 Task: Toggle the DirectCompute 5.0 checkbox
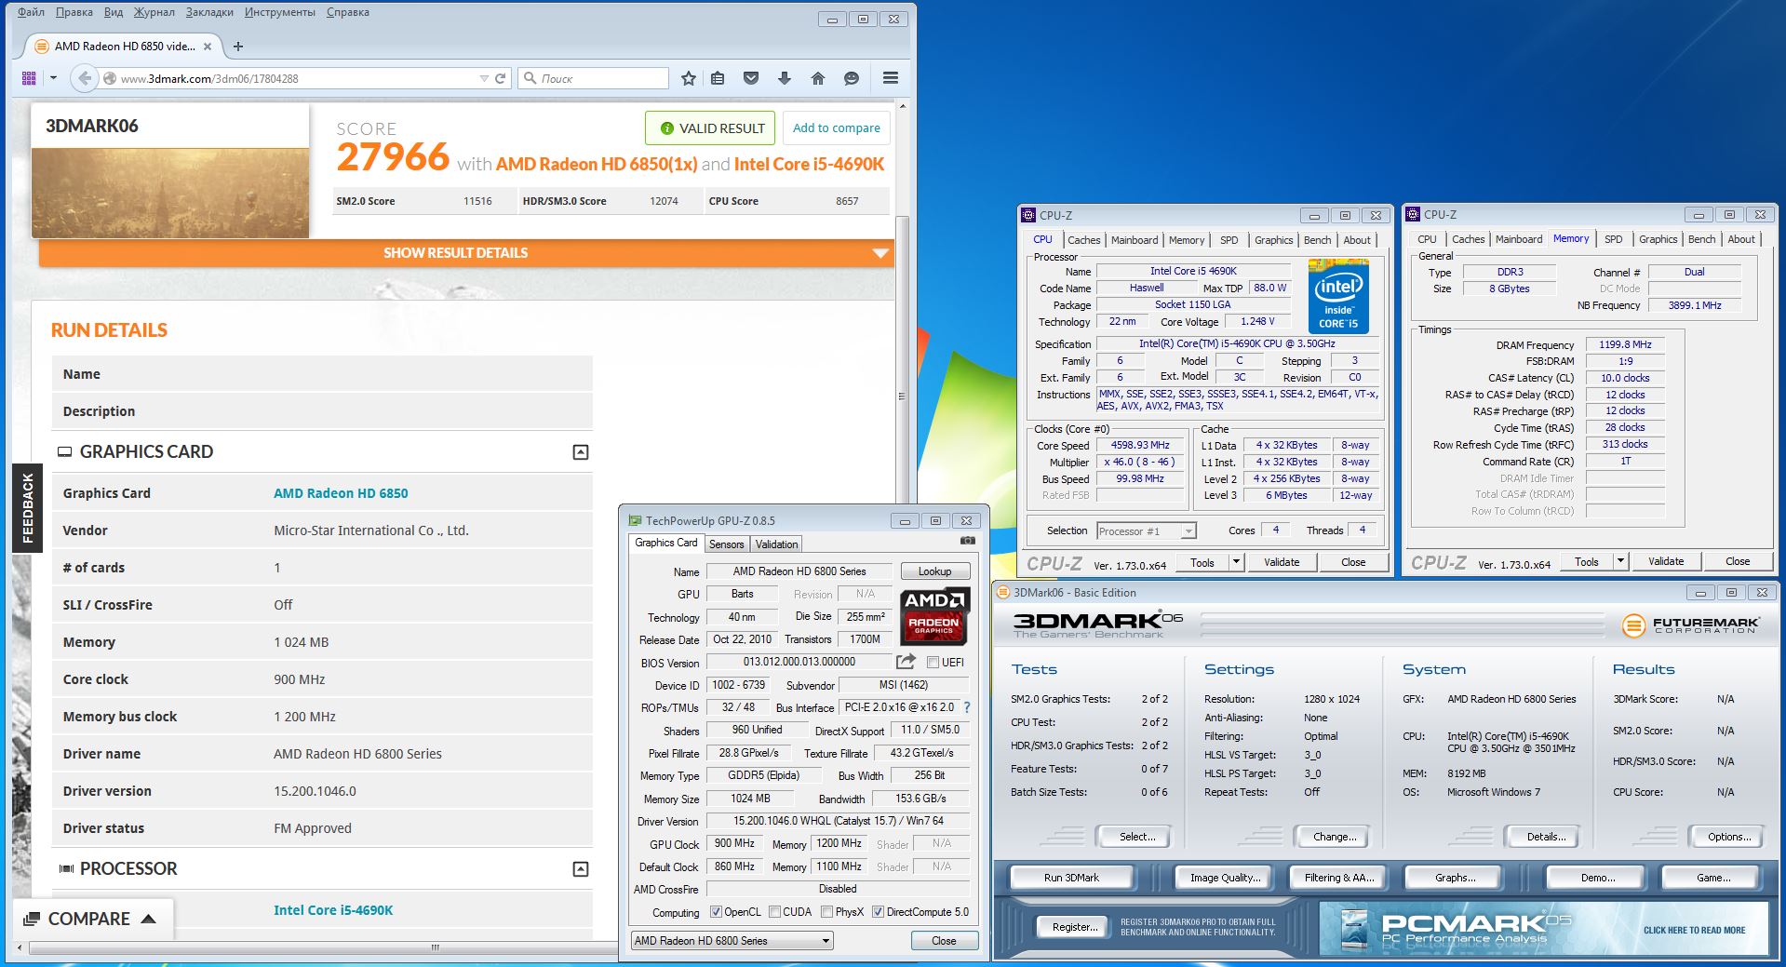878,912
